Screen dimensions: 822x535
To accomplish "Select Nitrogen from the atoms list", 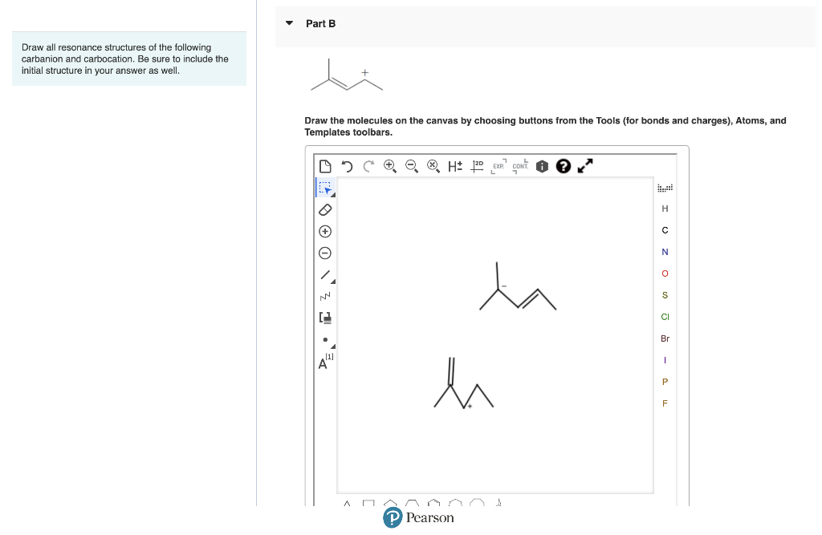I will [665, 251].
